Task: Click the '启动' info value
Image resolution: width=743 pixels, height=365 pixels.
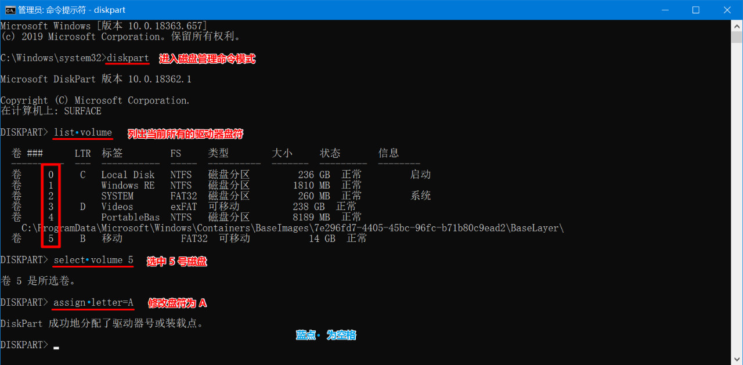Action: pos(420,175)
